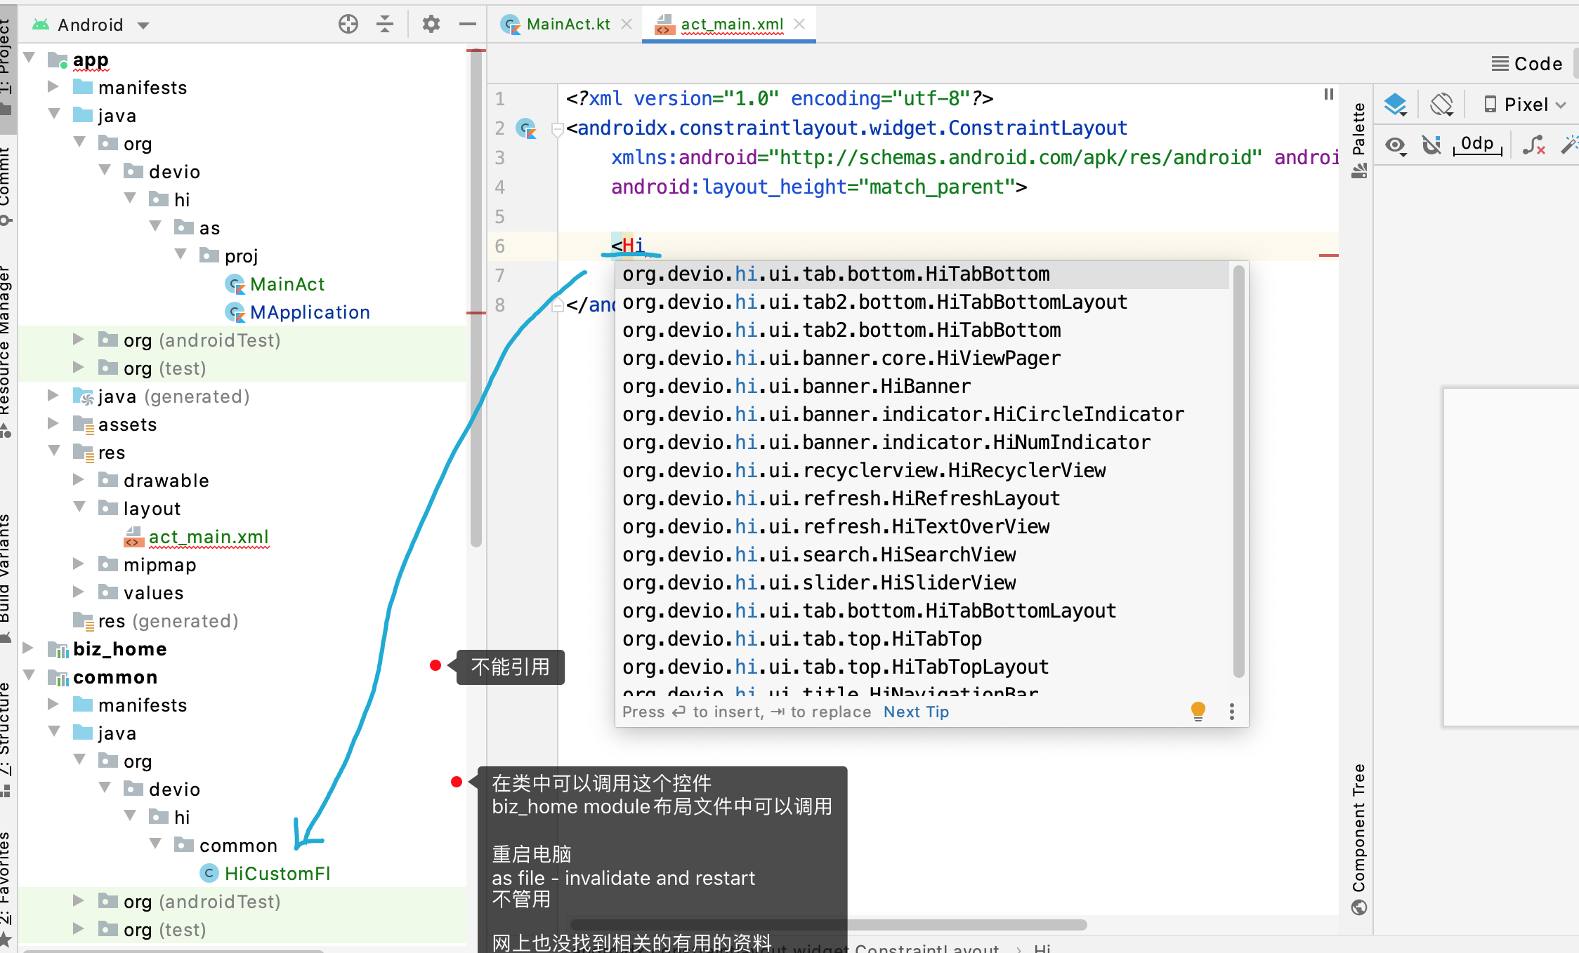Open Resource Manager tool window
1579x953 pixels.
[x=6, y=351]
